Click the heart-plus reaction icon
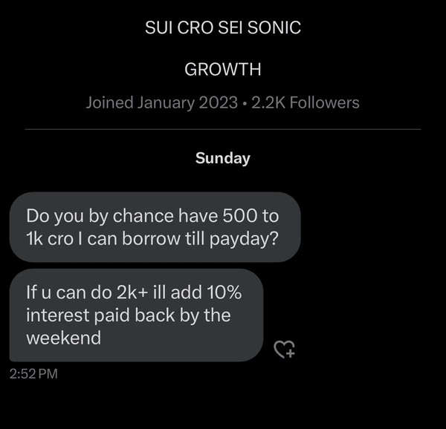Image resolution: width=446 pixels, height=429 pixels. [x=285, y=349]
